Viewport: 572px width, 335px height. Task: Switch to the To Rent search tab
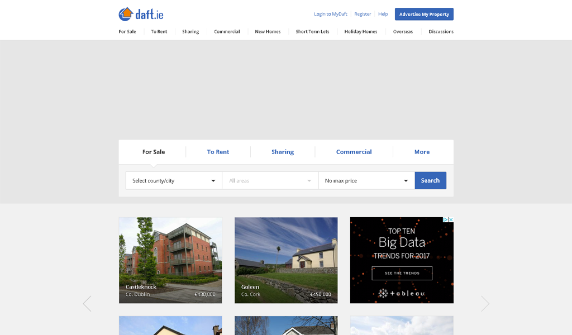[x=218, y=152]
